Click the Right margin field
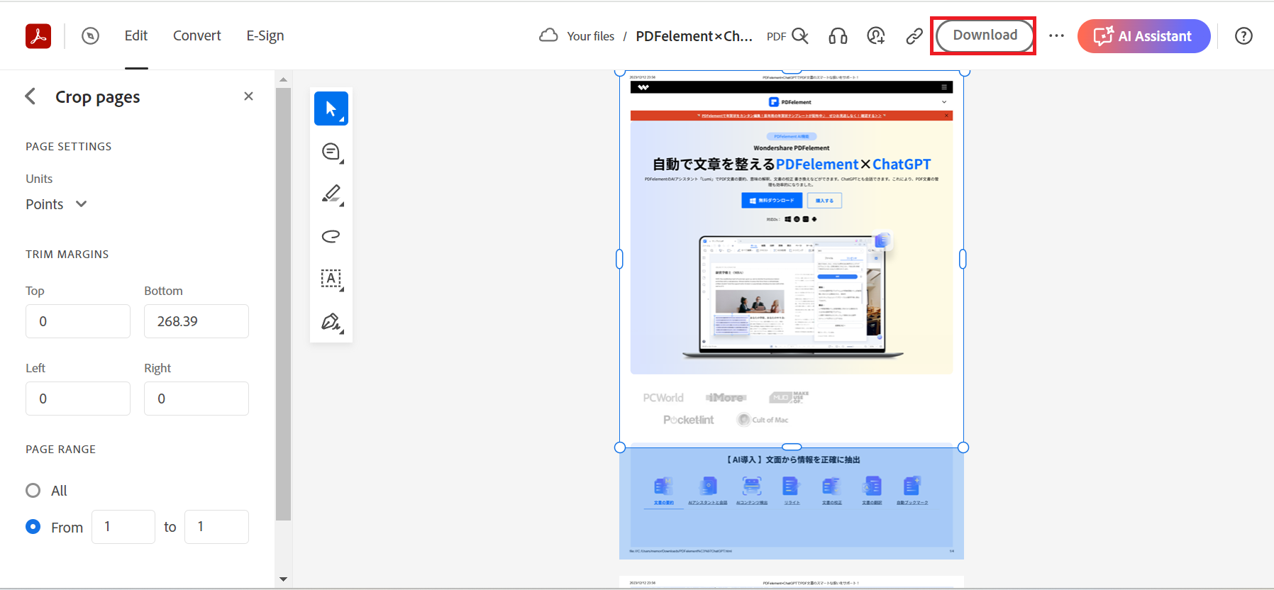This screenshot has width=1274, height=590. click(196, 399)
